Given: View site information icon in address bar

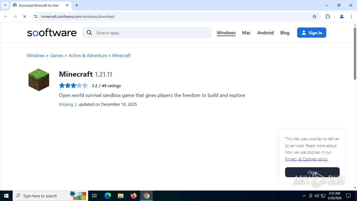Looking at the screenshot, I should point(36,16).
